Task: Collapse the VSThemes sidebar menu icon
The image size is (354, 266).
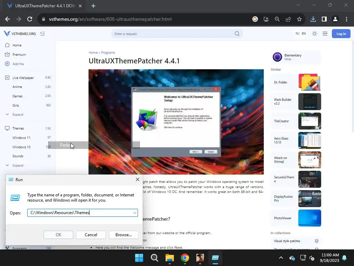Action: [43, 34]
